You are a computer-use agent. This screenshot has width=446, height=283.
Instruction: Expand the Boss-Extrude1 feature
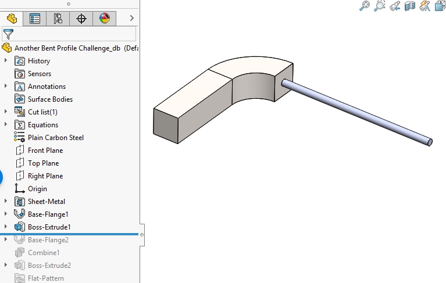tap(5, 227)
